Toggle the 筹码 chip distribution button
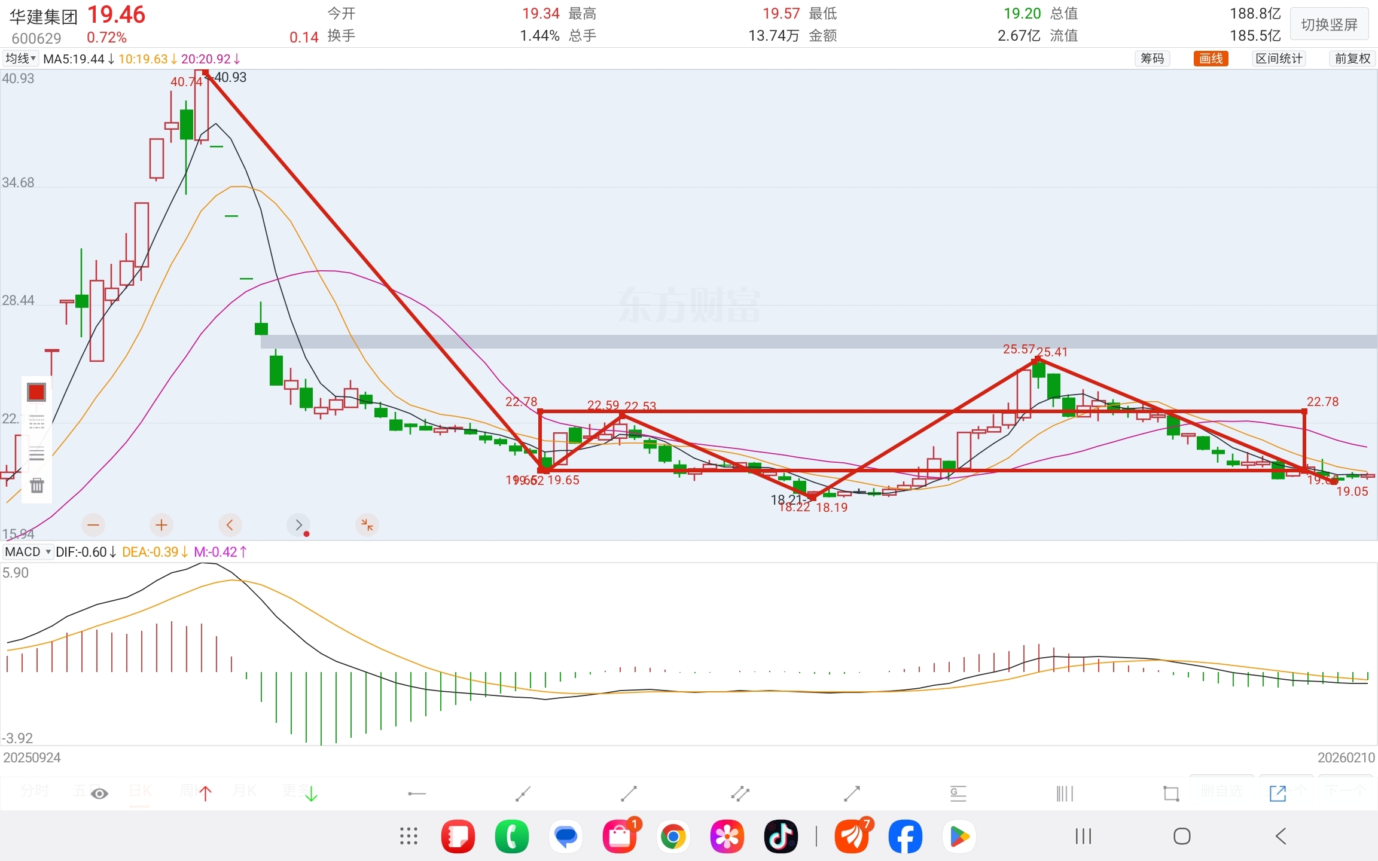This screenshot has height=861, width=1378. [x=1152, y=59]
